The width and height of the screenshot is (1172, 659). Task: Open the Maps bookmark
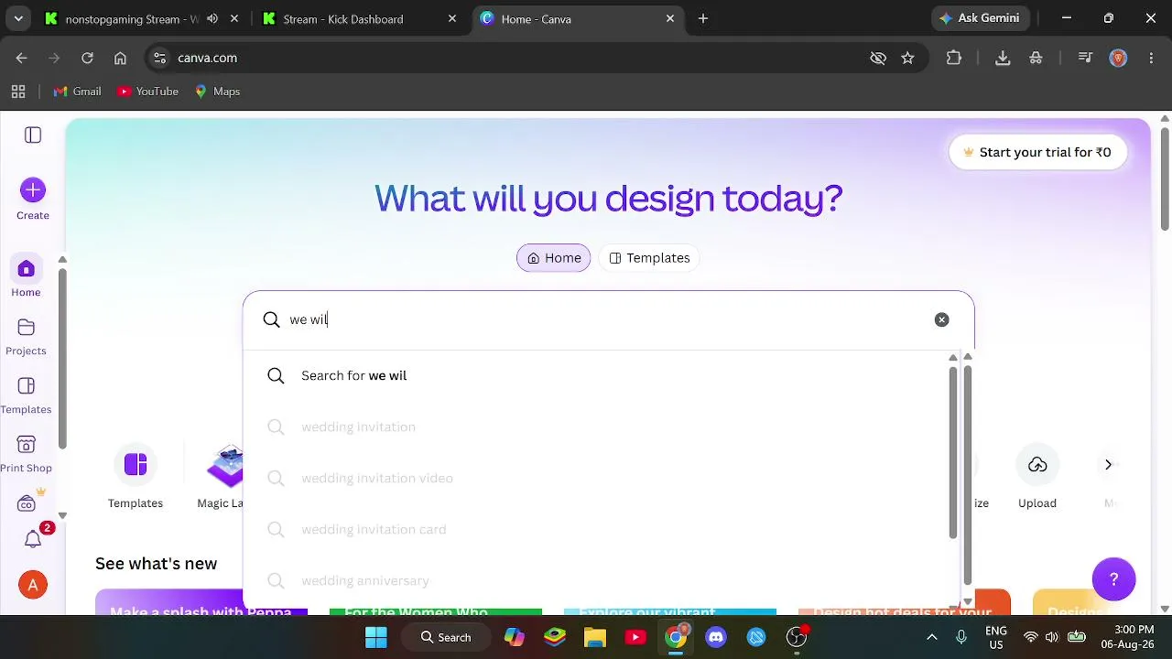(x=217, y=92)
